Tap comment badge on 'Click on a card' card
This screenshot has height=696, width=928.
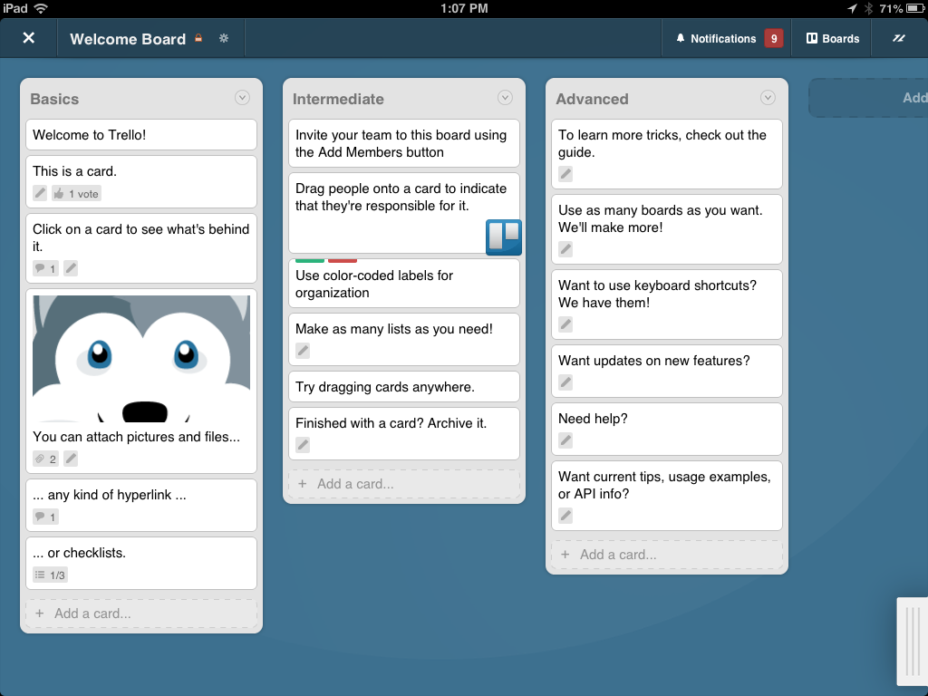45,268
